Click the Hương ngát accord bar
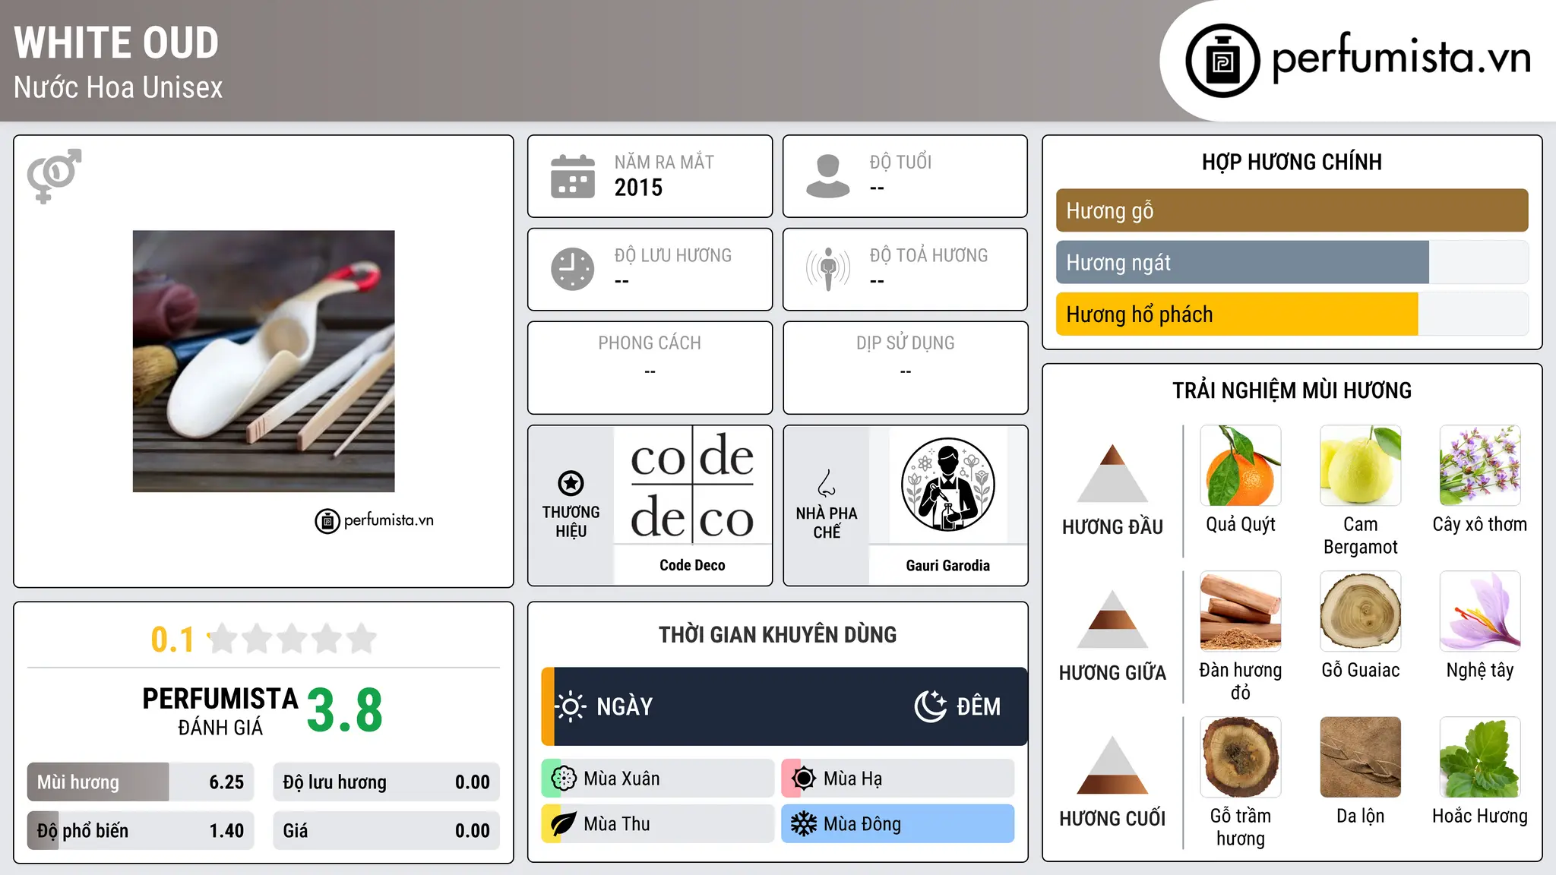 tap(1292, 262)
